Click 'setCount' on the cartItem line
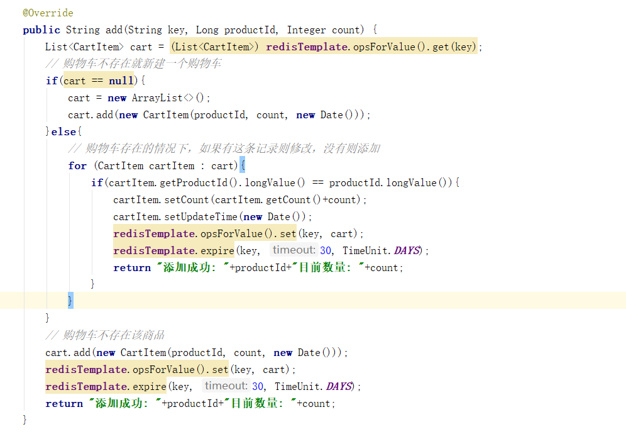 click(x=187, y=200)
